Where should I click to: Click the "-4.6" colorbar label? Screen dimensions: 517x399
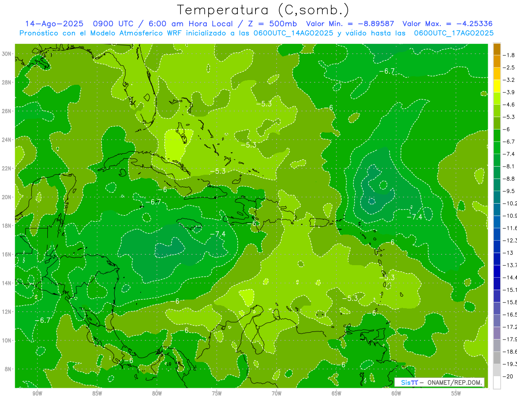coord(509,105)
